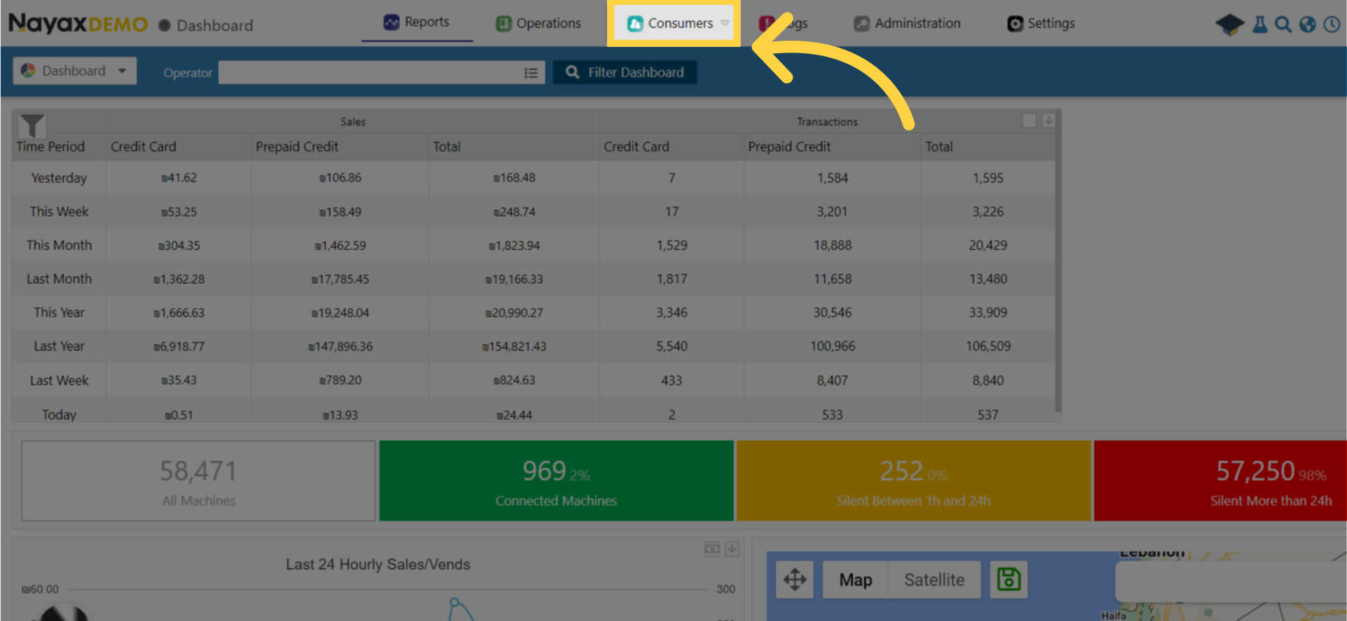Click the This Month row label
The height and width of the screenshot is (621, 1347).
click(59, 245)
